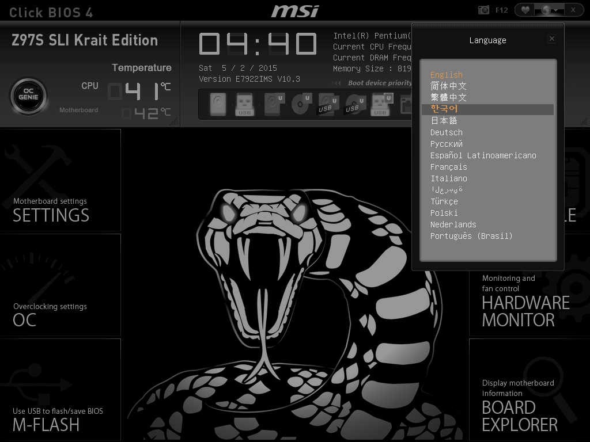Screen dimensions: 590x442
Task: Select Türkçe from the language list
Action: point(444,201)
